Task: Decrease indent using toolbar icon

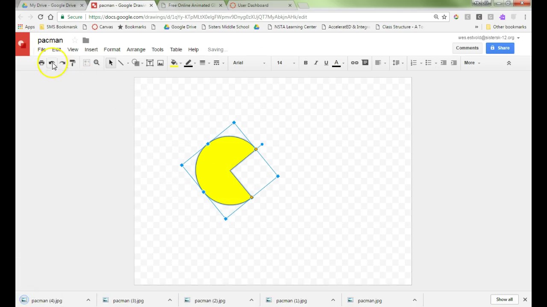Action: pos(444,63)
